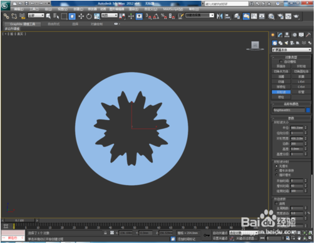Click the sides field showing 200
The height and width of the screenshot is (244, 315).
pos(297,143)
